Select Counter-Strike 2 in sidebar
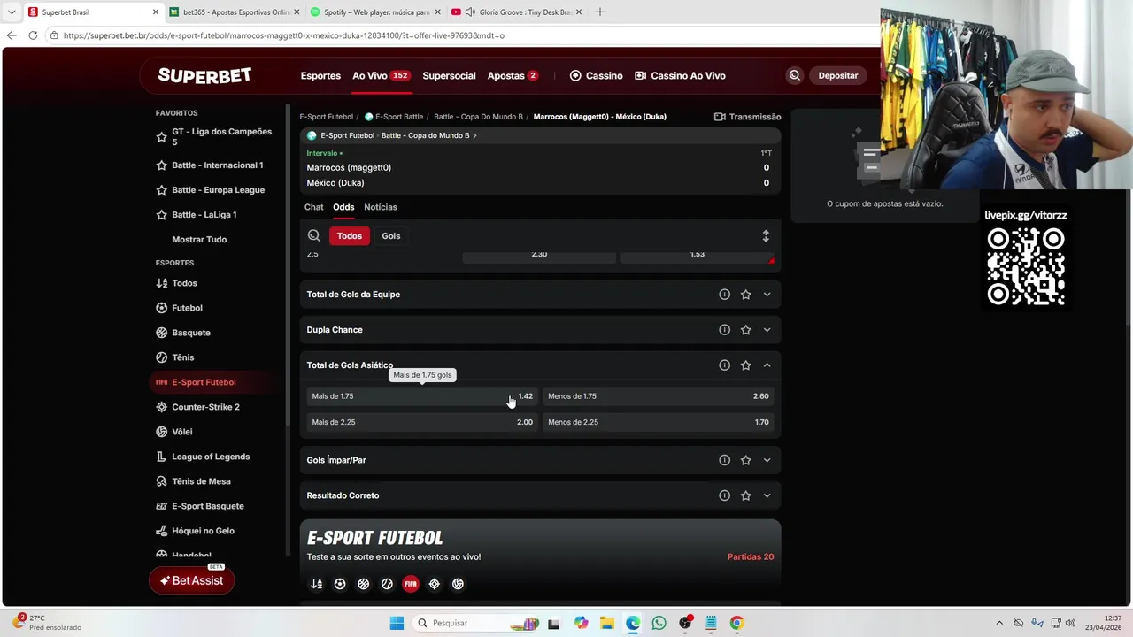This screenshot has width=1133, height=637. (x=205, y=407)
